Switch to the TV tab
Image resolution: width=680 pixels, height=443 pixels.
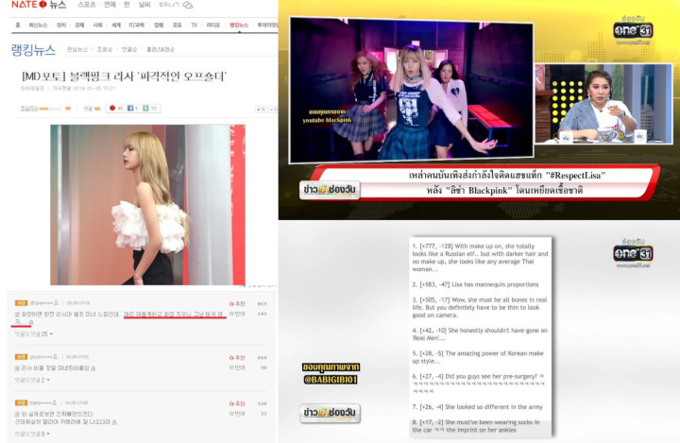(195, 26)
